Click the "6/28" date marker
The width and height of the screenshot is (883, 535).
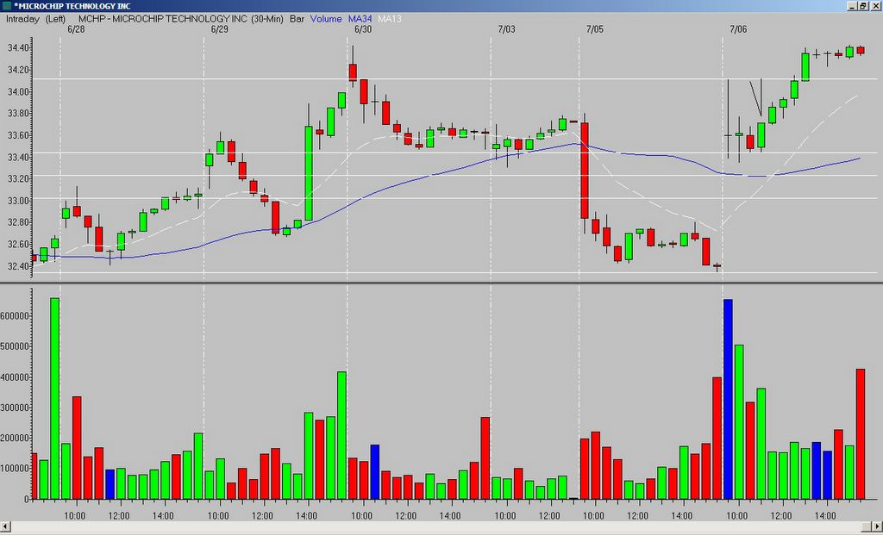[x=76, y=29]
